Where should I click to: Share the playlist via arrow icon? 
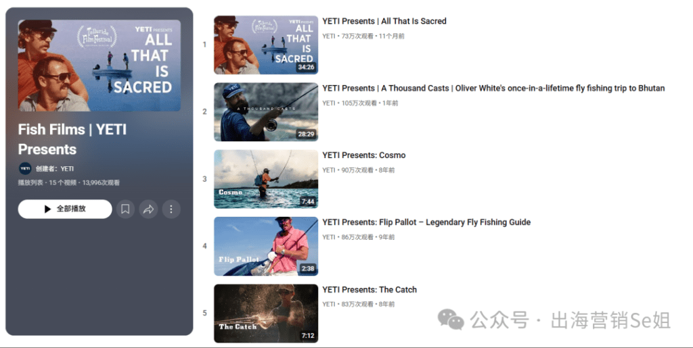(x=148, y=209)
